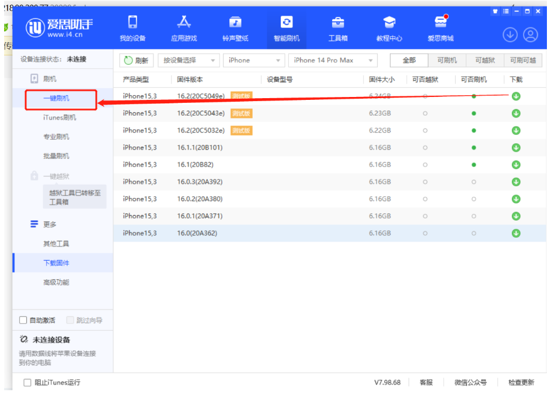Image resolution: width=551 pixels, height=399 pixels.
Task: Open the user account profile icon
Action: pos(531,35)
